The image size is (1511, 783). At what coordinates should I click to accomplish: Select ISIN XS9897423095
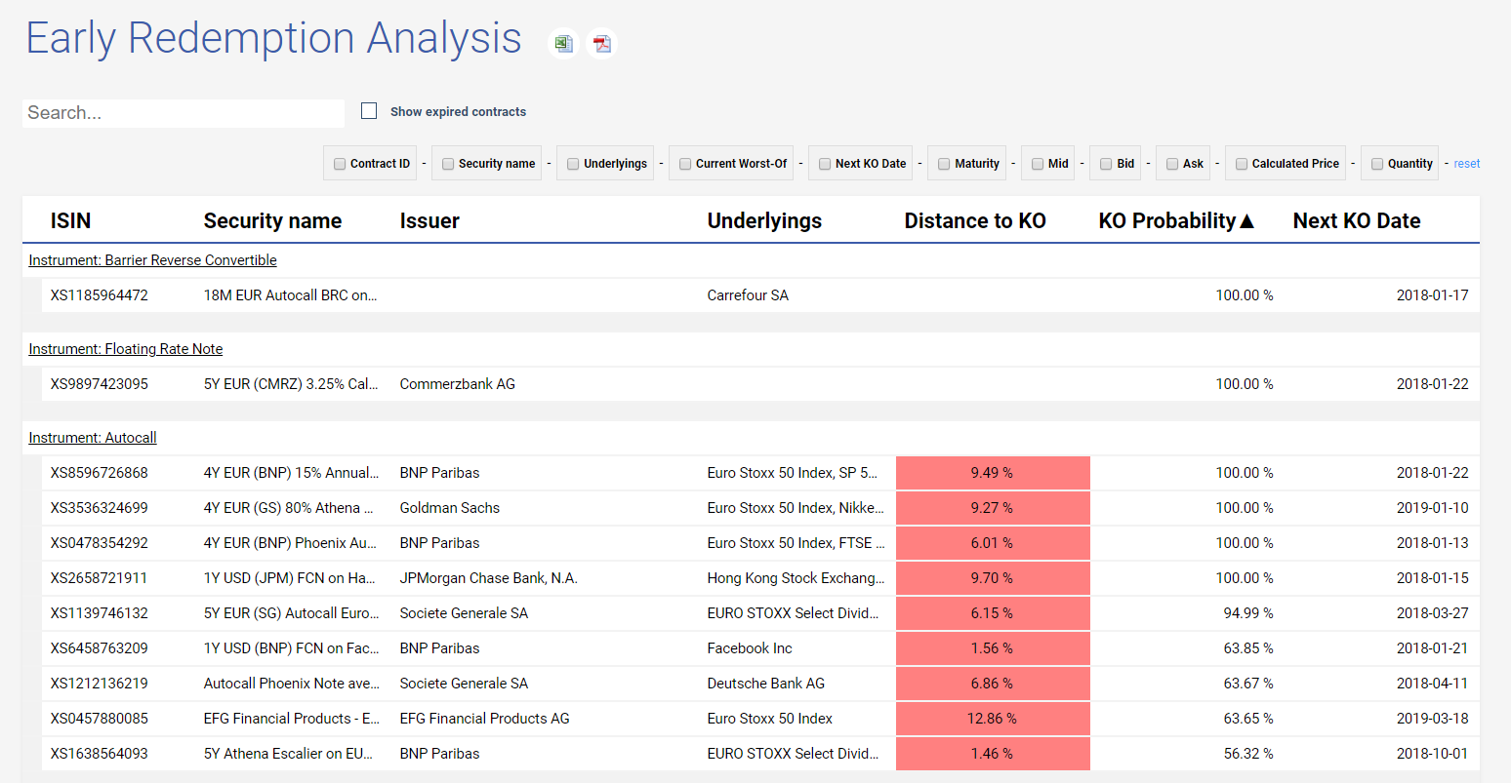[x=100, y=384]
